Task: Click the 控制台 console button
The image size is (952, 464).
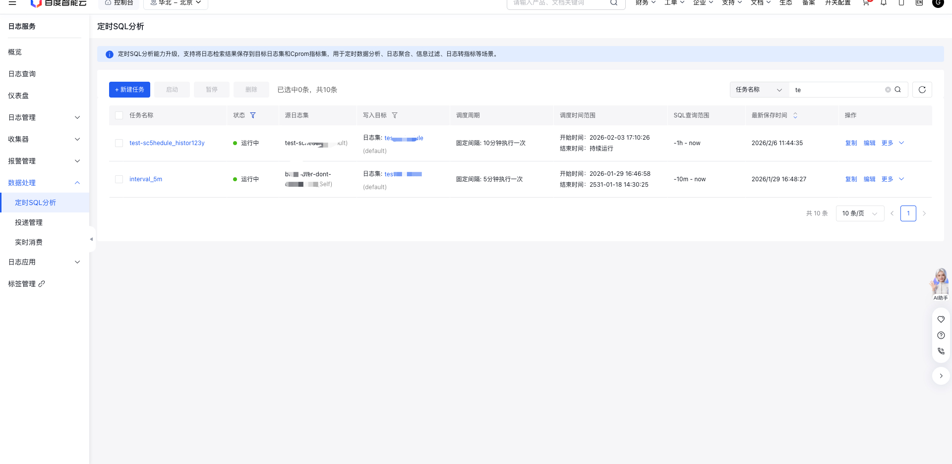Action: 119,3
